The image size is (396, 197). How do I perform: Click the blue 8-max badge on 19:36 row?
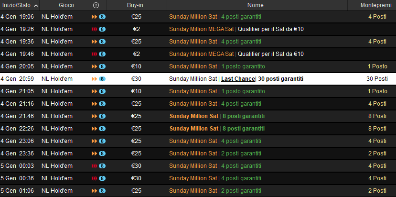[102, 42]
